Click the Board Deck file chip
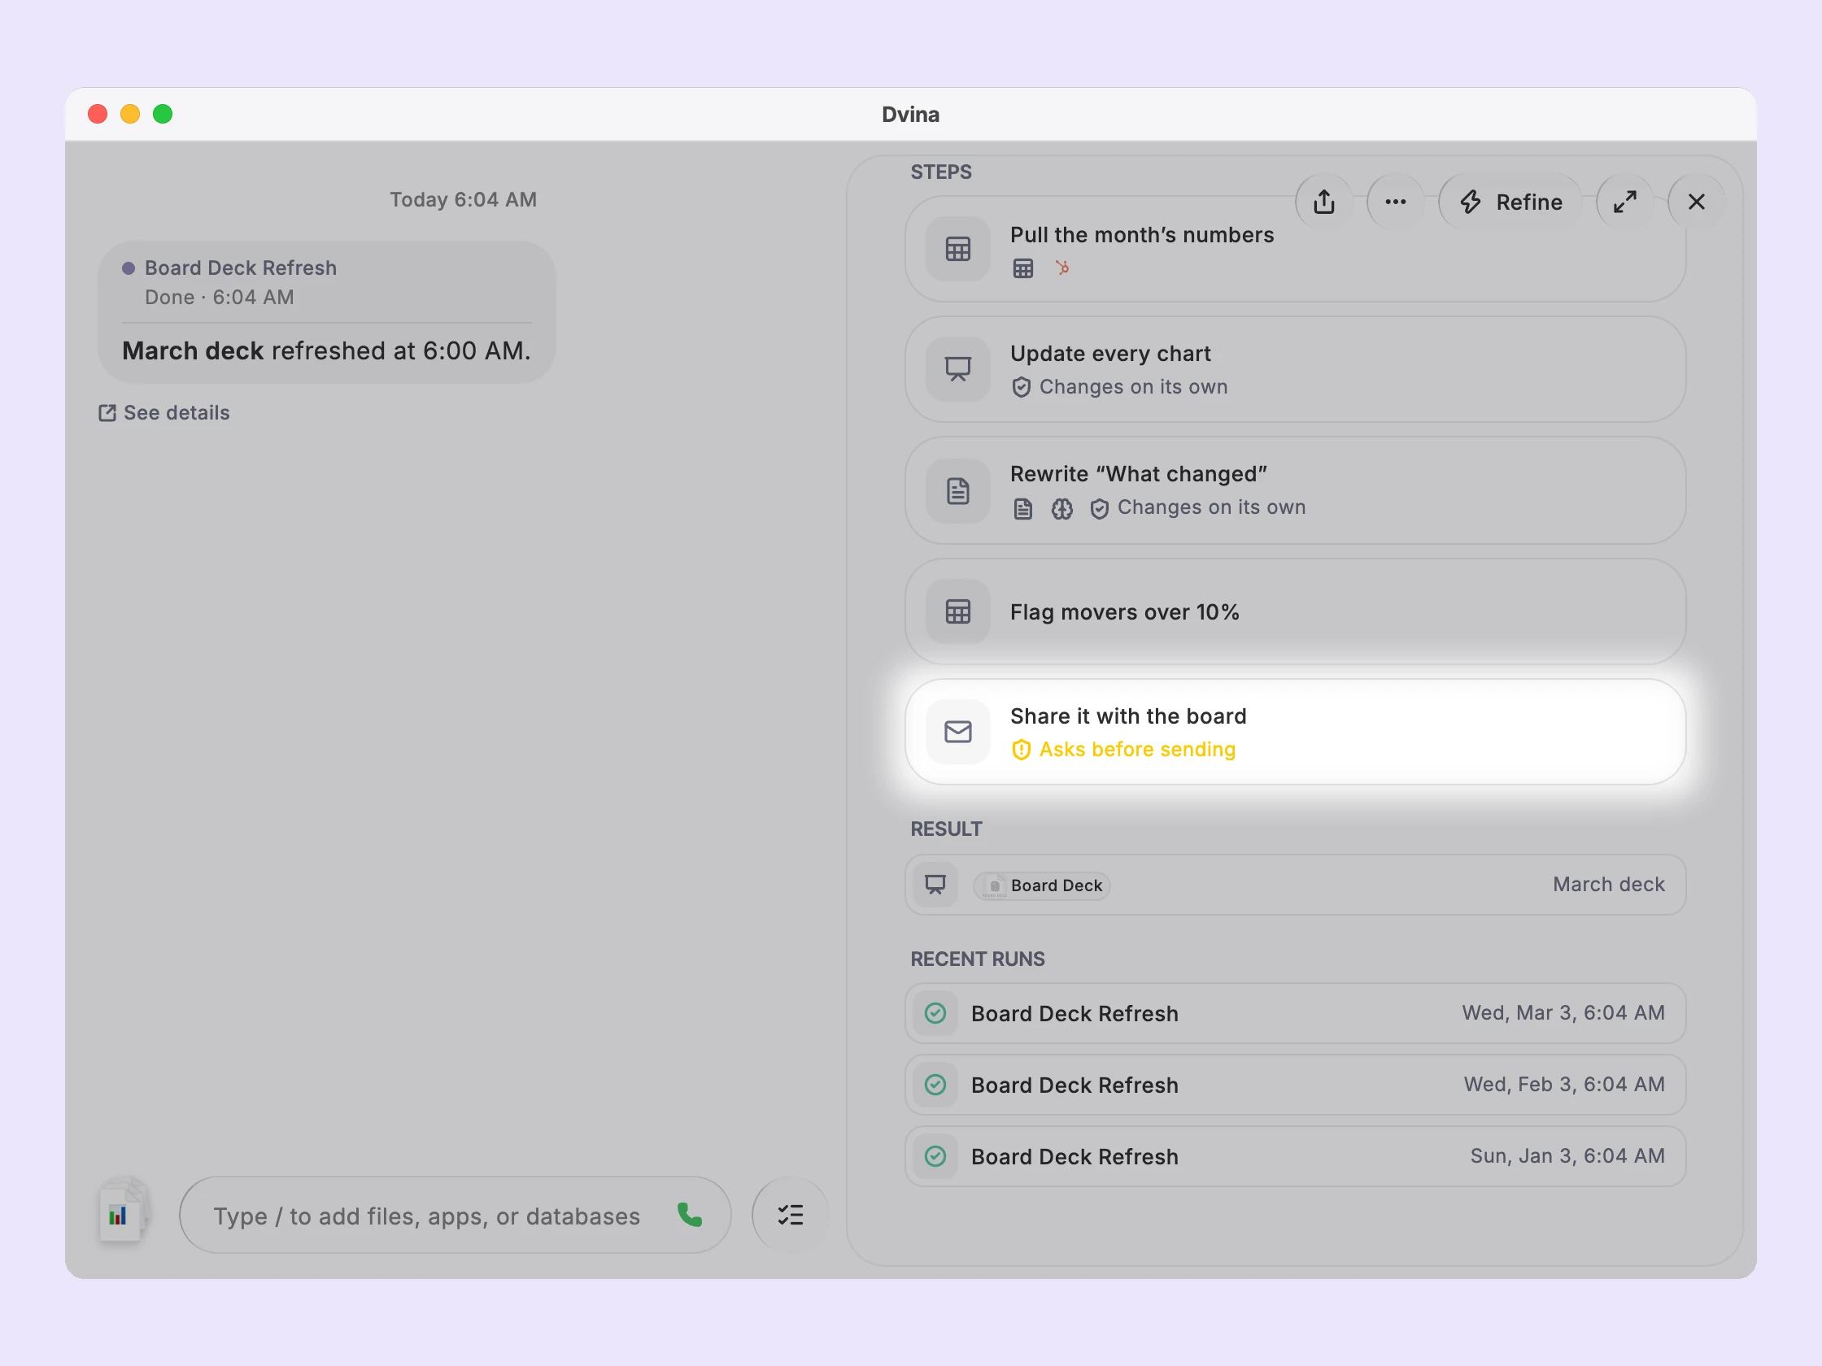Screen dimensions: 1822x1366 click(x=1042, y=885)
